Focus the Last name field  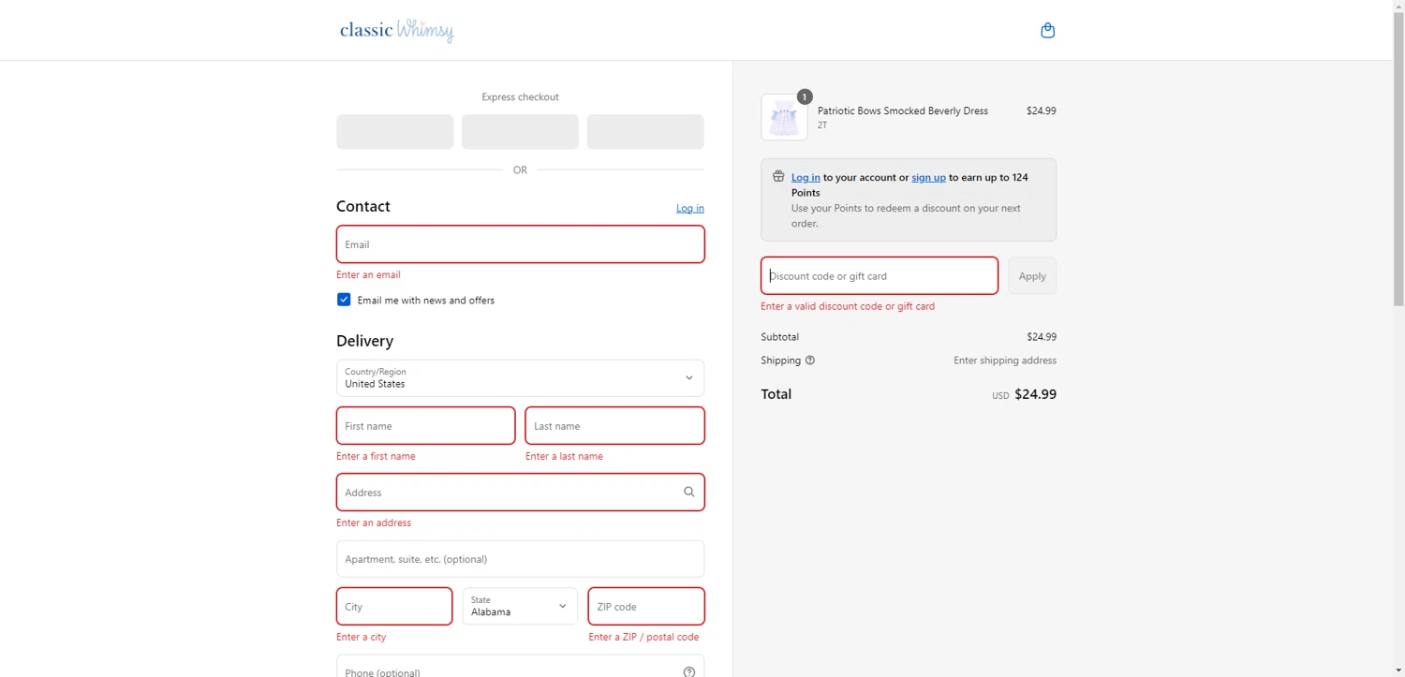tap(614, 425)
